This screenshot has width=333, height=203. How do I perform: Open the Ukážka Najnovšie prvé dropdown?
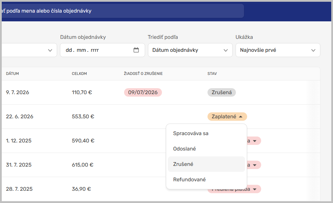[278, 50]
